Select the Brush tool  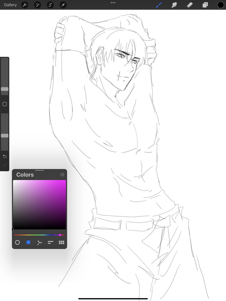[159, 5]
